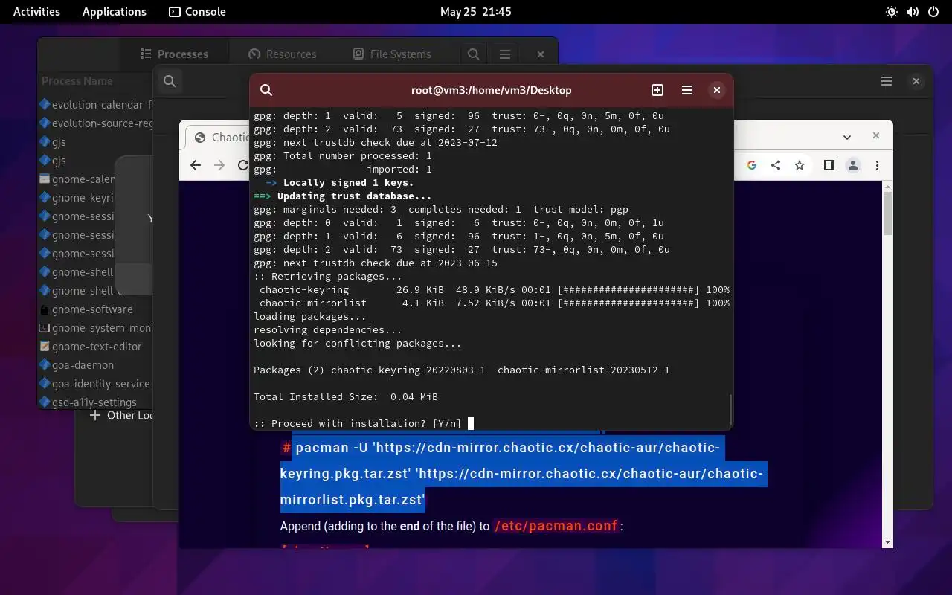Click the terminal title root@vm3 path
Viewport: 952px width, 595px height.
click(492, 90)
